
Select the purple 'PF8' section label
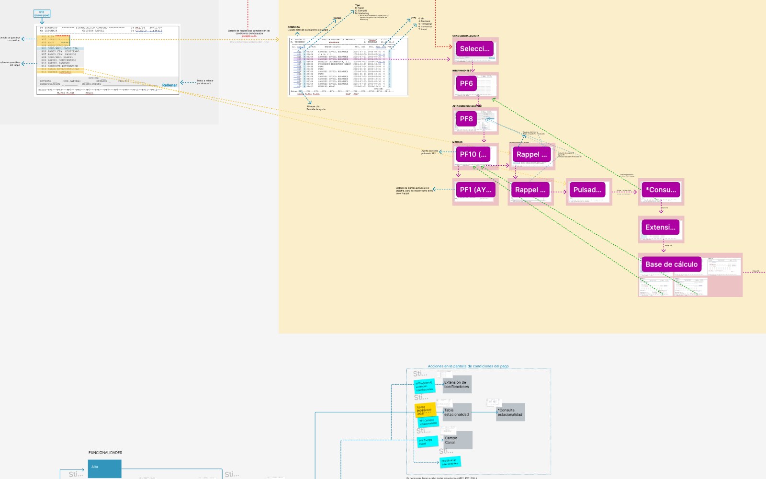[466, 119]
